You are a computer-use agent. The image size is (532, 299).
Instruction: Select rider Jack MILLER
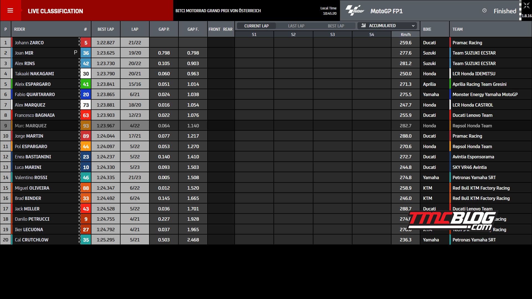tap(27, 209)
